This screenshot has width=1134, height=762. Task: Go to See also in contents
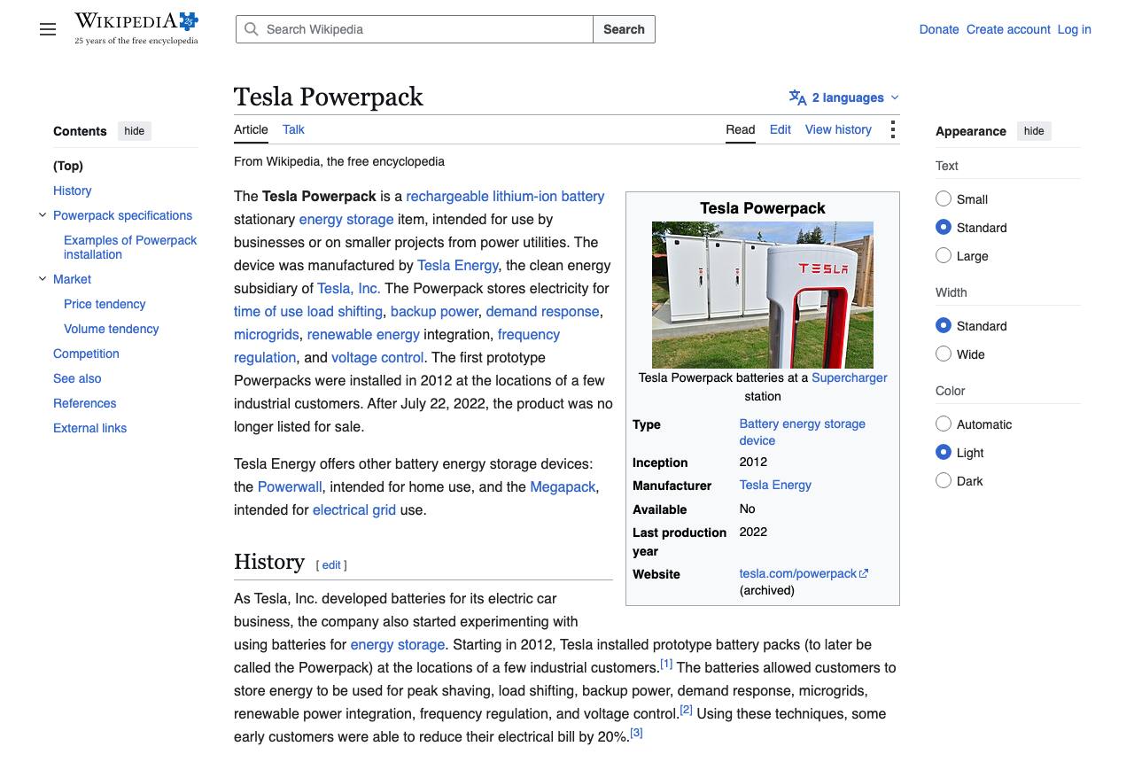[x=77, y=378]
